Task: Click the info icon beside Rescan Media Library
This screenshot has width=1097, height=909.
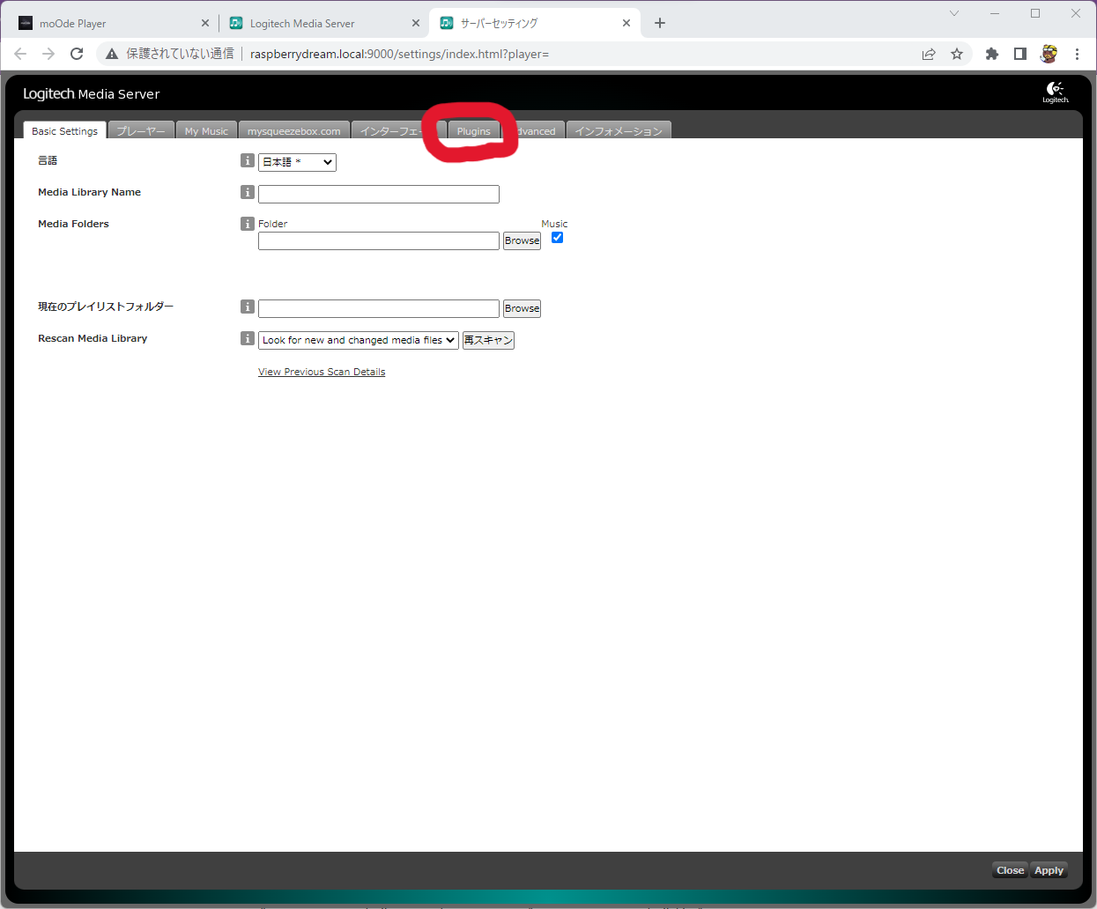Action: [x=248, y=338]
